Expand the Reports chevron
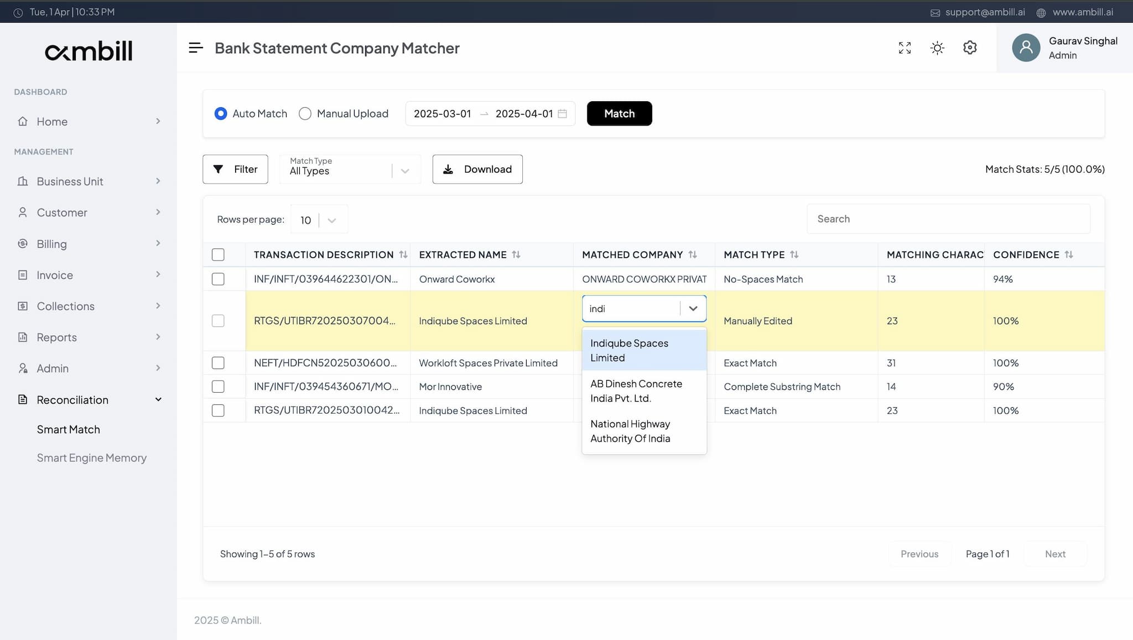The width and height of the screenshot is (1133, 640). pos(158,337)
